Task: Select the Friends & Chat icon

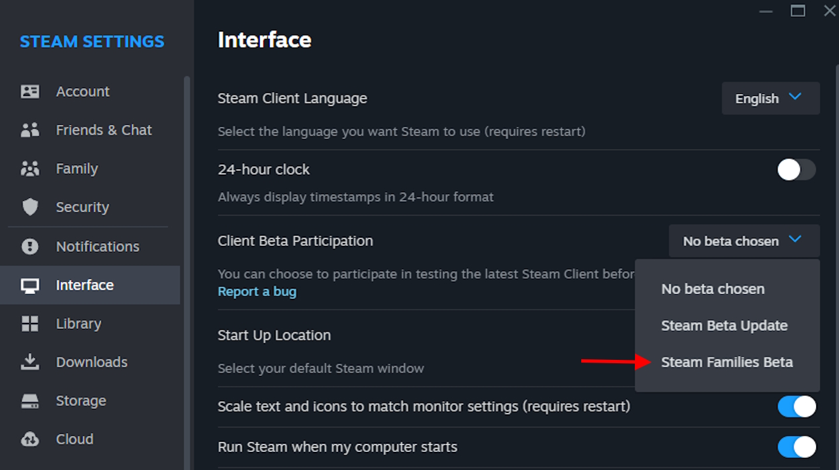Action: (x=30, y=130)
